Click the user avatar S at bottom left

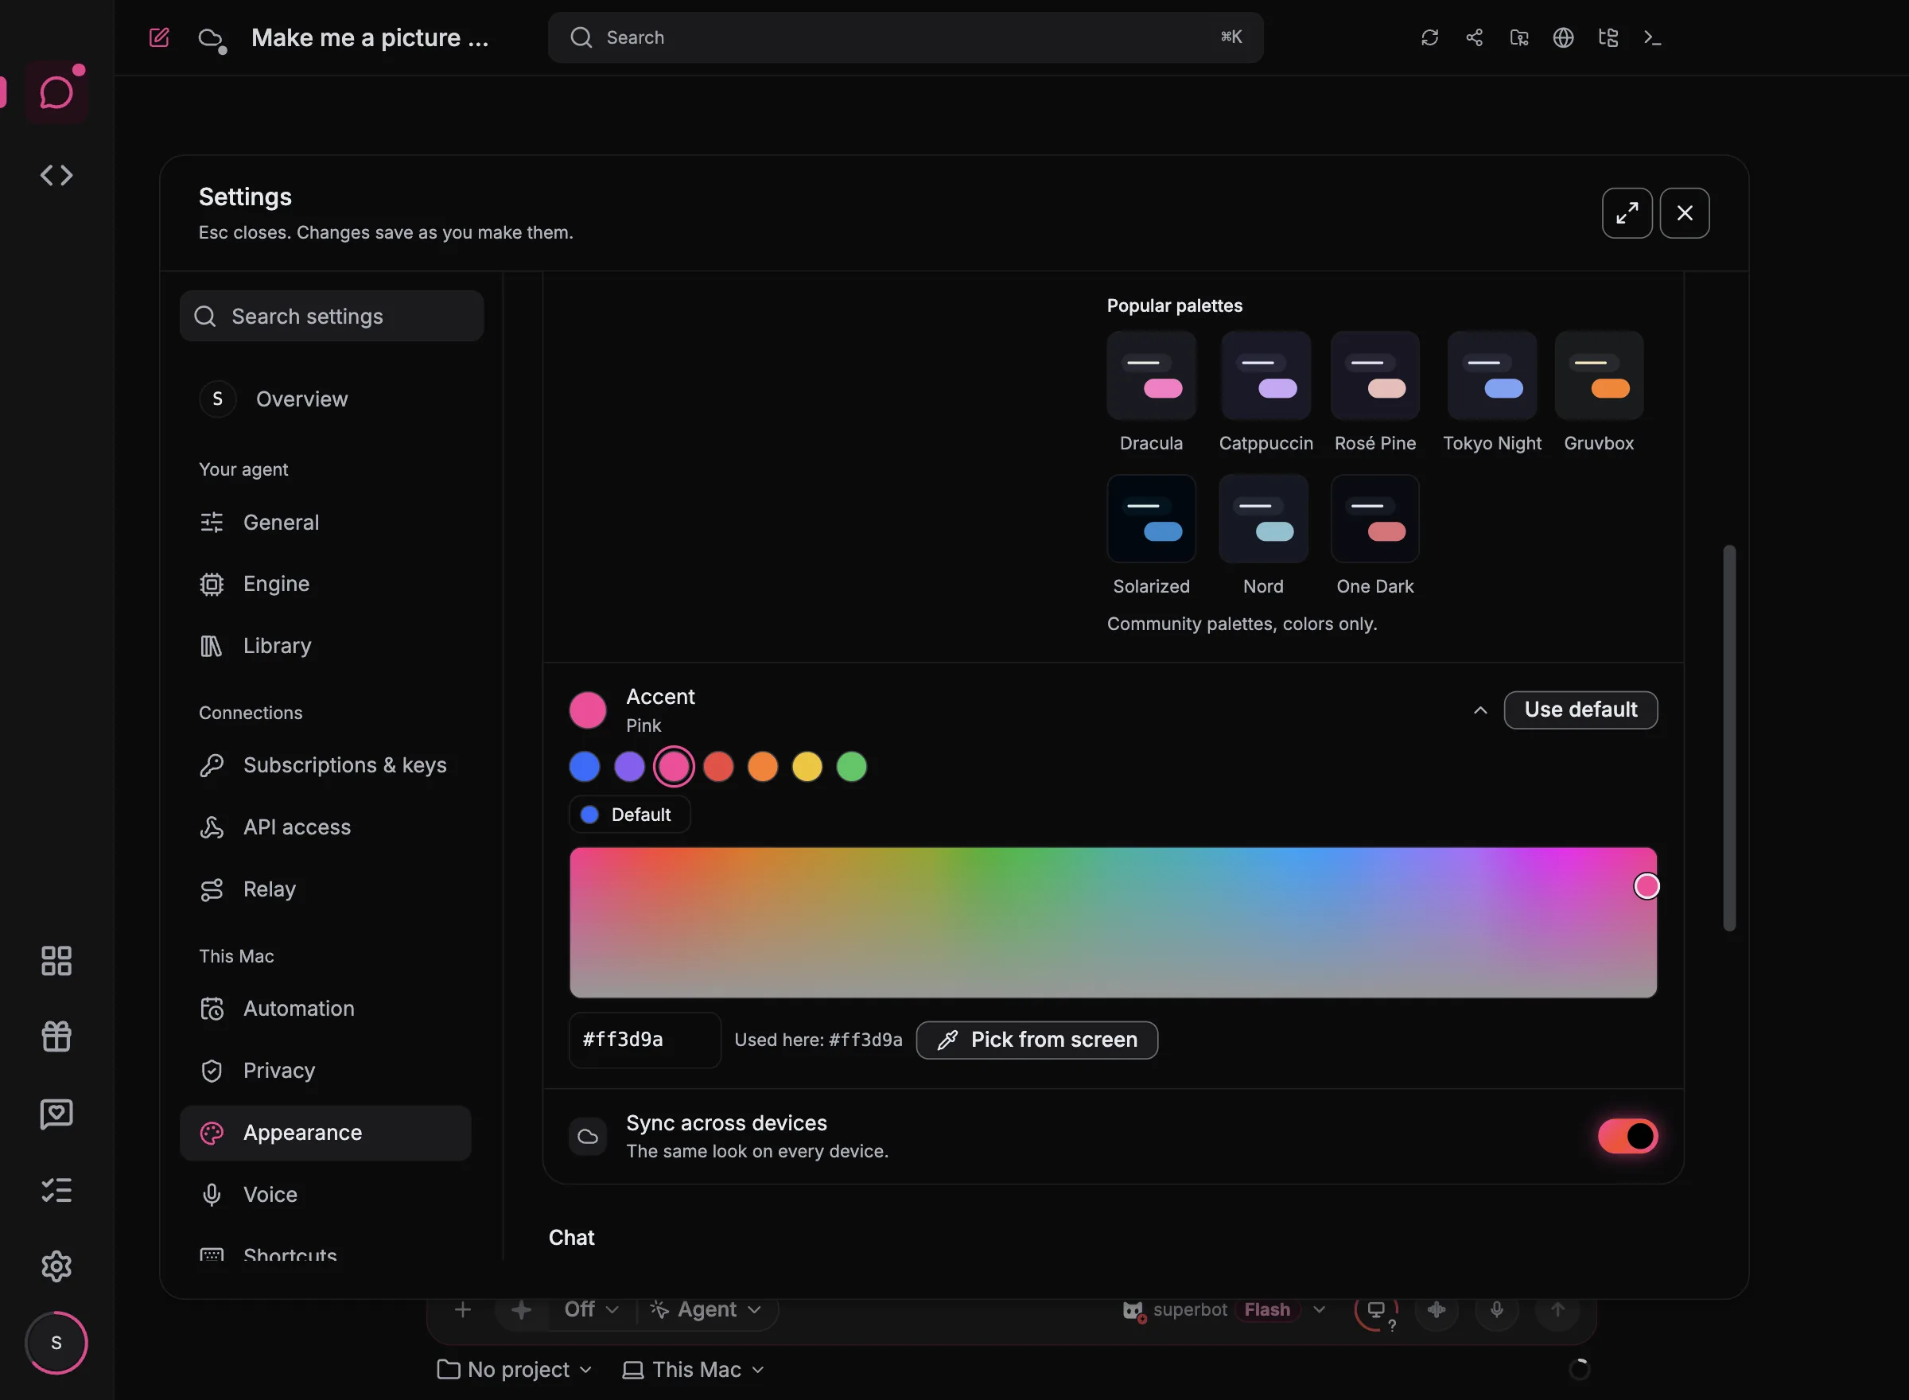pyautogui.click(x=56, y=1343)
